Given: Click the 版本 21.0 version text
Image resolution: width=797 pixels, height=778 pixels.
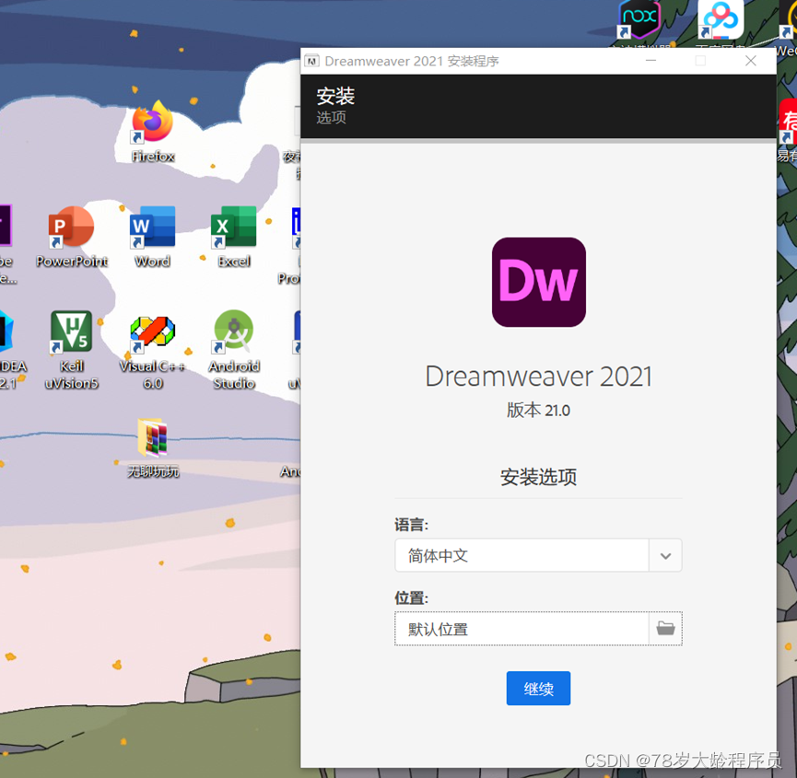Looking at the screenshot, I should pos(538,411).
